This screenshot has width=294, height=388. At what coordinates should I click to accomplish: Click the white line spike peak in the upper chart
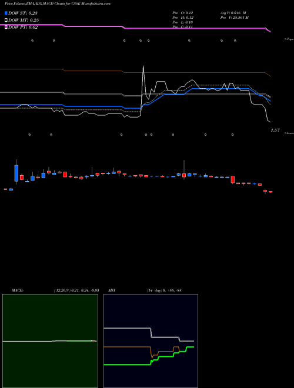tap(143, 66)
